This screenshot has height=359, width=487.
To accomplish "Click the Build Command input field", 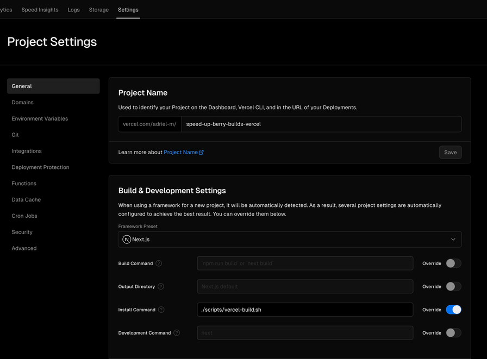I will coord(305,263).
